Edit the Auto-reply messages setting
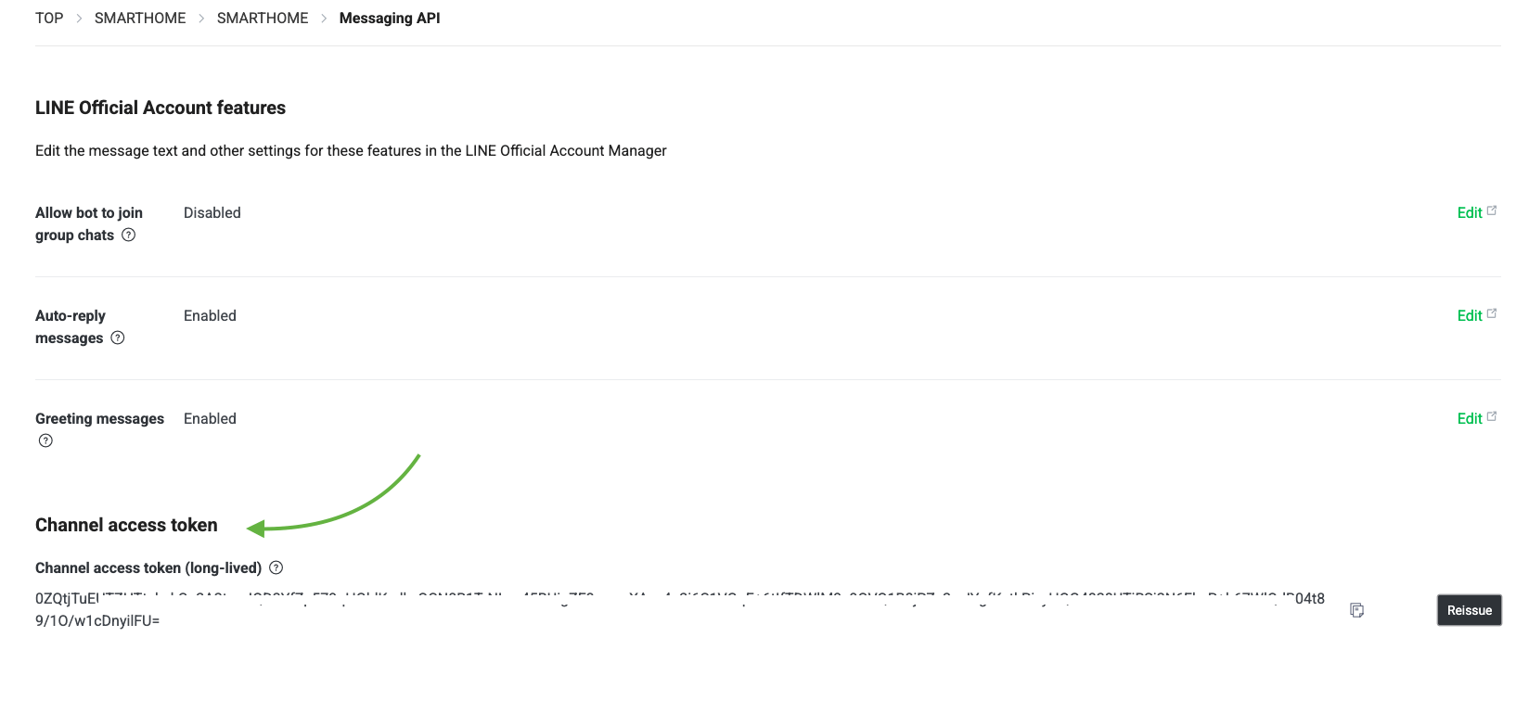 pos(1469,316)
